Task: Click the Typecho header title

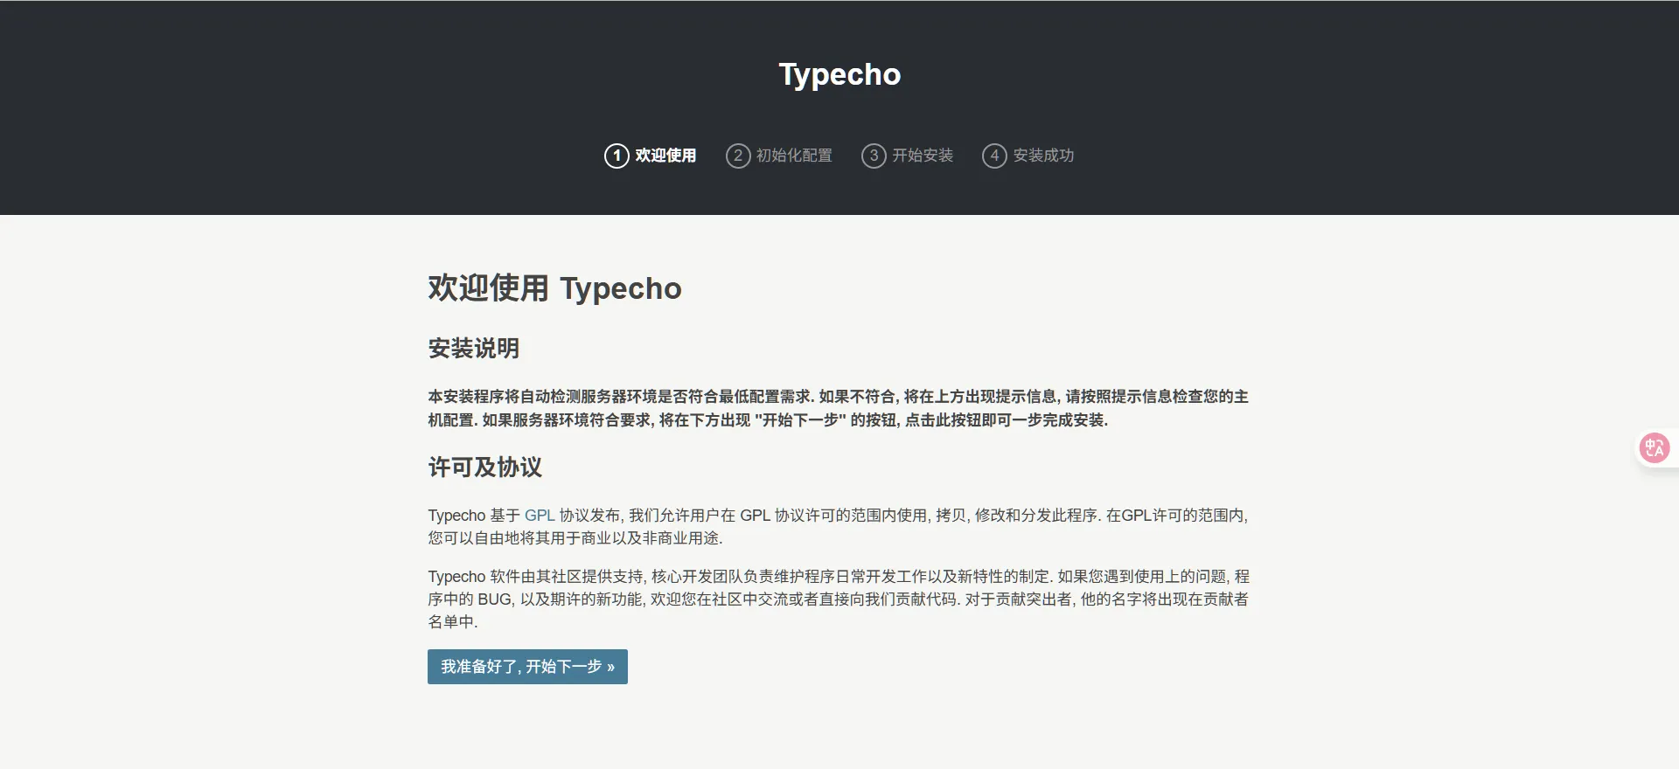Action: 839,74
